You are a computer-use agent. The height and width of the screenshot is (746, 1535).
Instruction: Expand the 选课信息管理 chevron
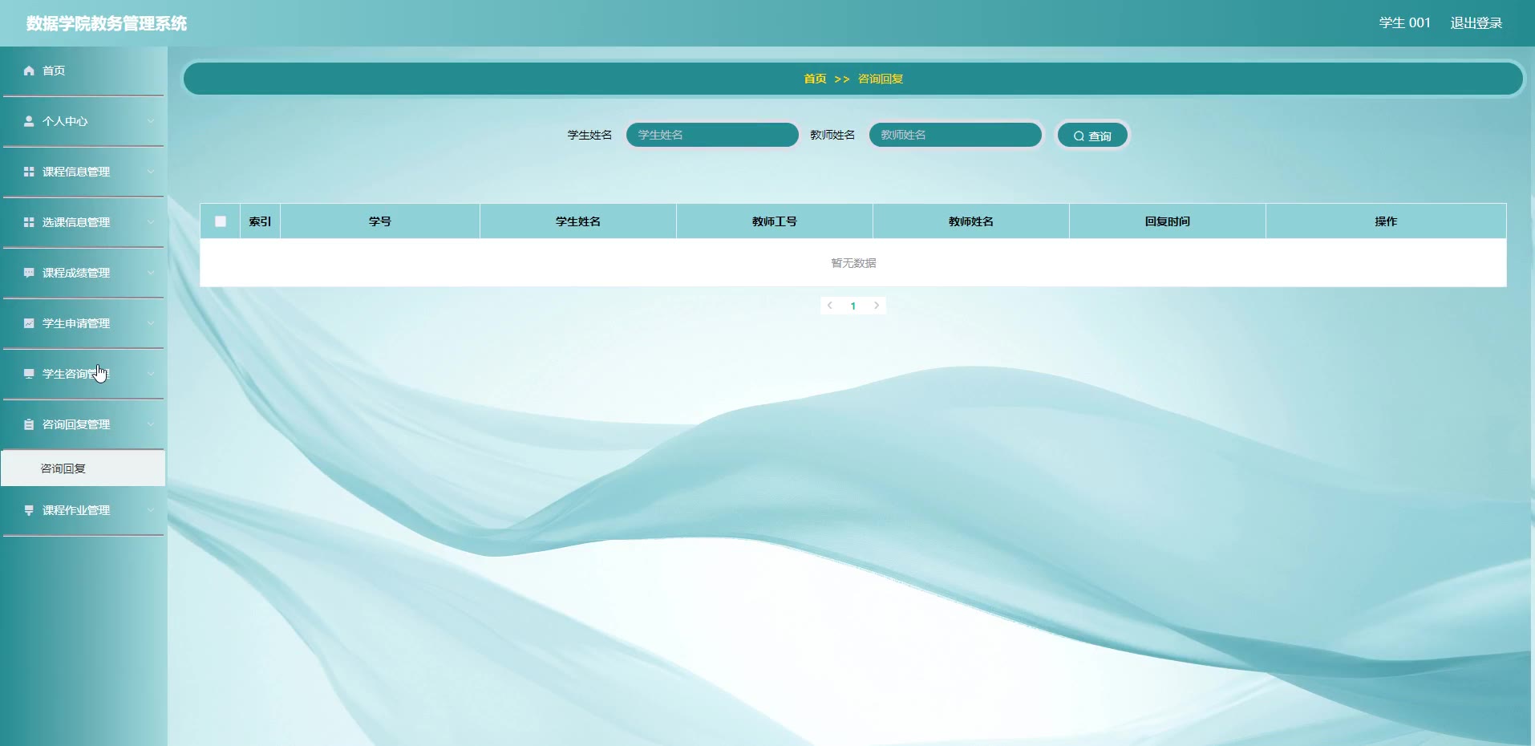click(x=151, y=222)
